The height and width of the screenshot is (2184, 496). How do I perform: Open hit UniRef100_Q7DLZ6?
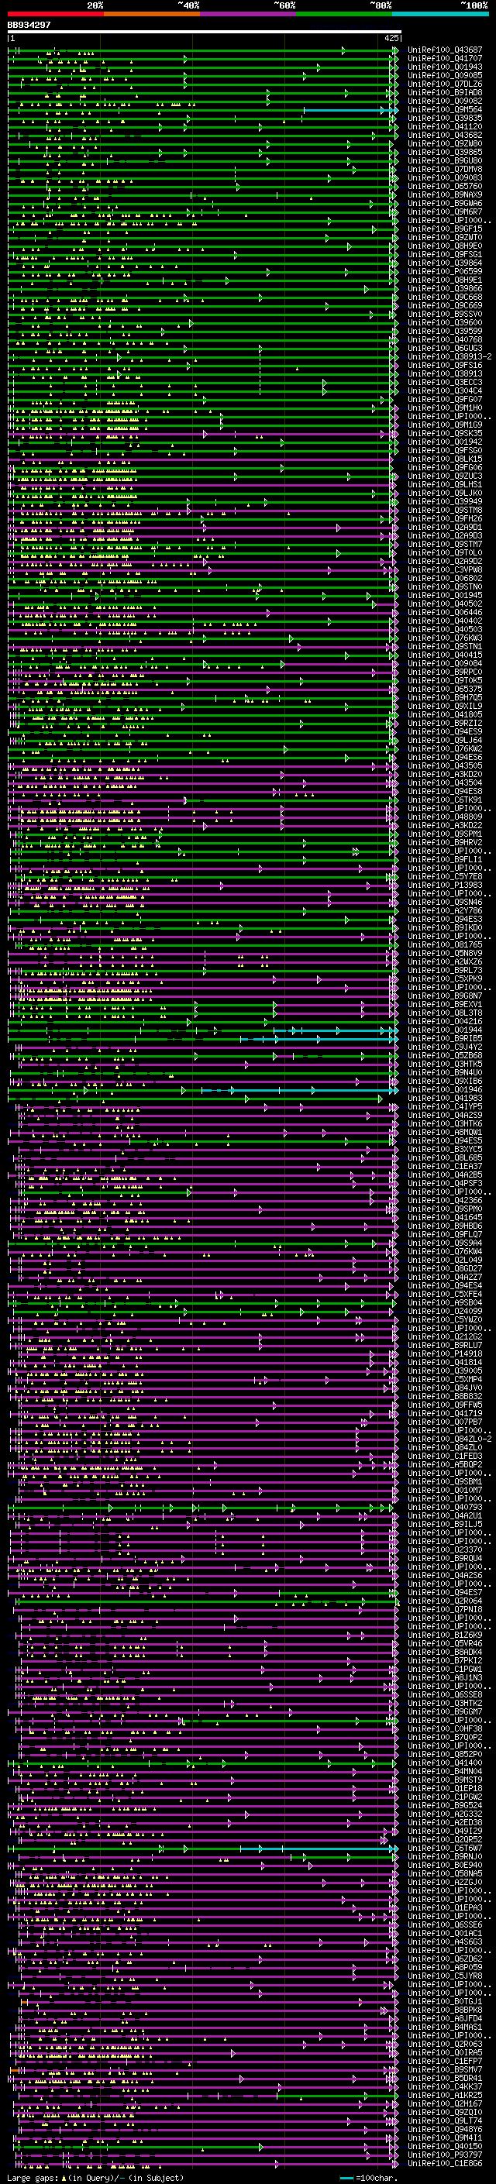[x=445, y=84]
